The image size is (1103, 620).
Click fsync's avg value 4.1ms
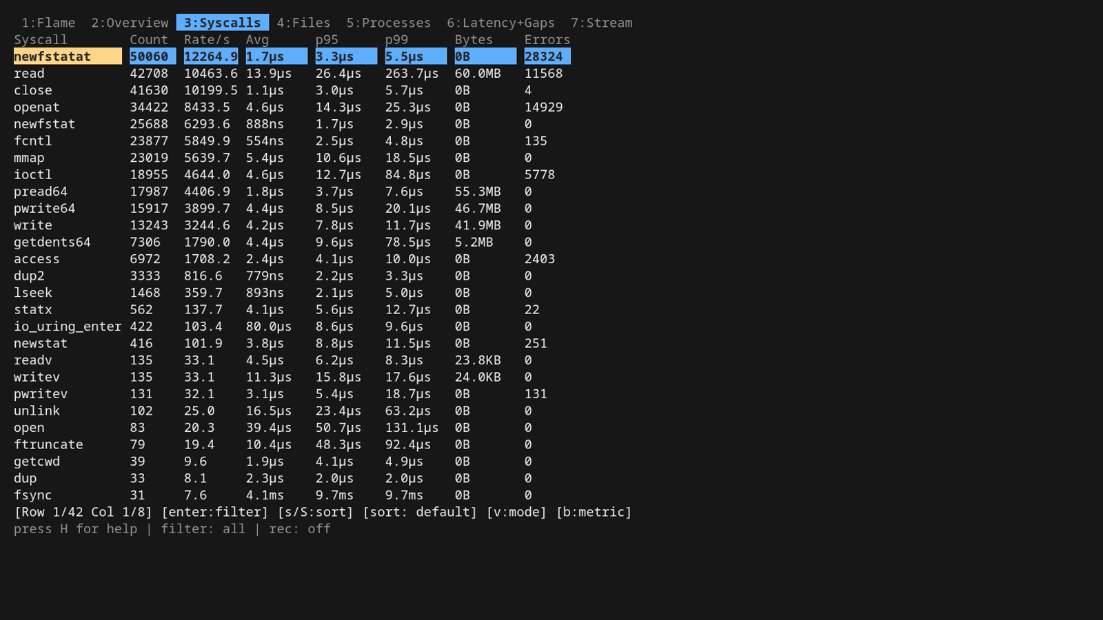coord(265,495)
